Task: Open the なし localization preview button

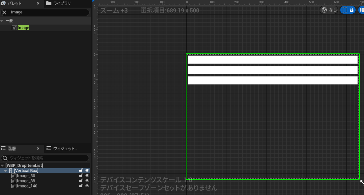Action: [333, 10]
